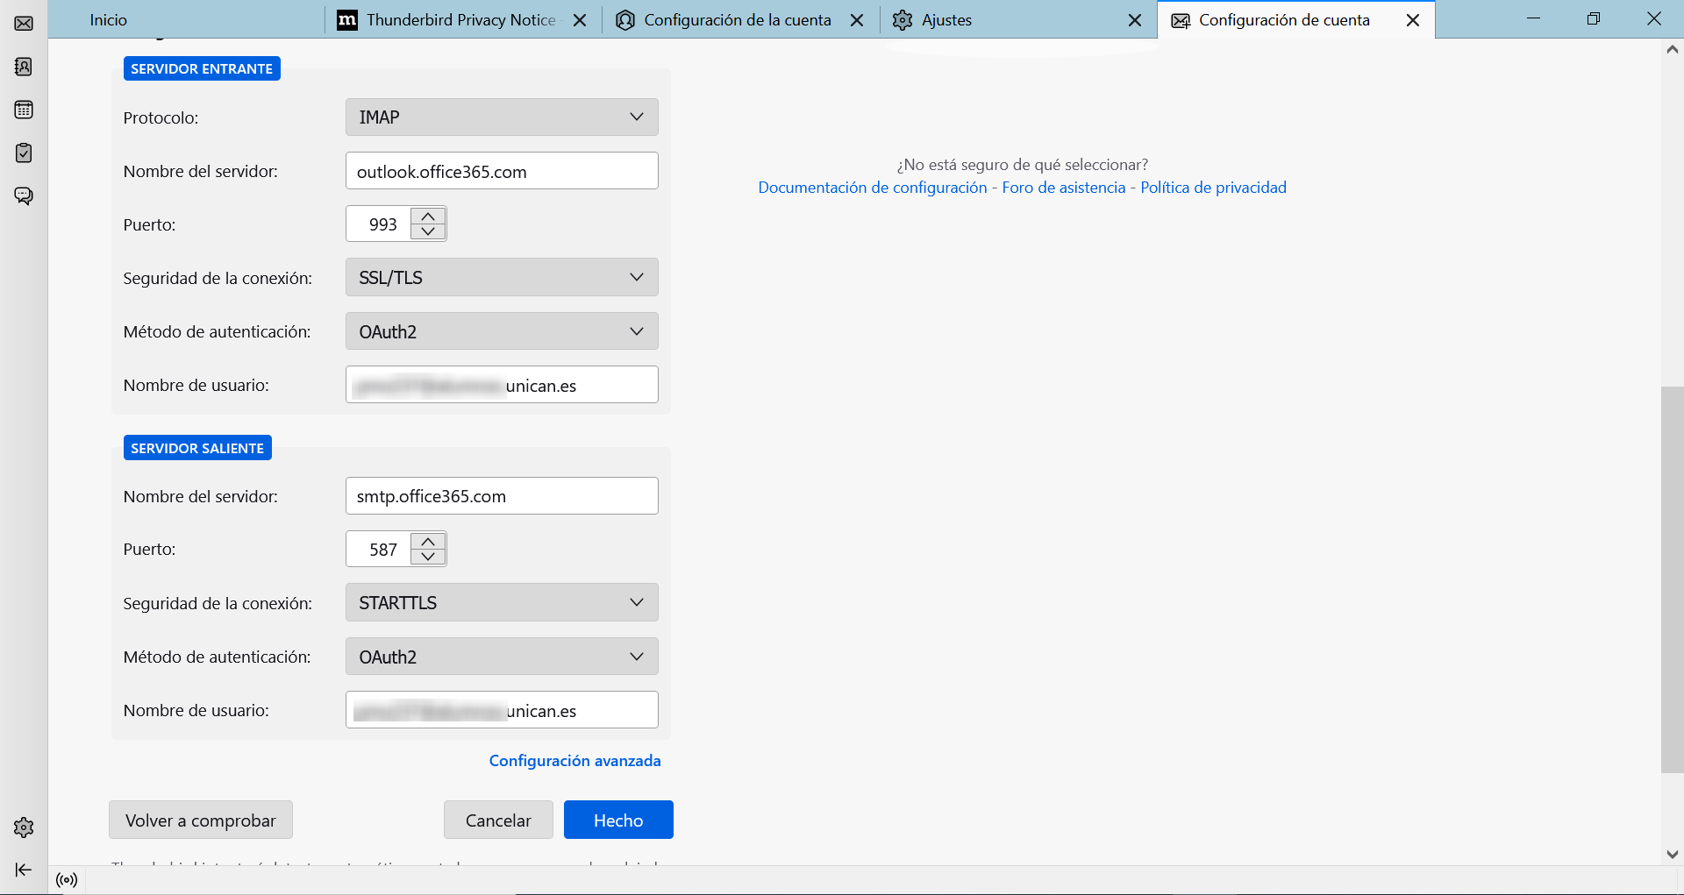Viewport: 1684px width, 895px height.
Task: Click the Hecho button
Action: tap(618, 820)
